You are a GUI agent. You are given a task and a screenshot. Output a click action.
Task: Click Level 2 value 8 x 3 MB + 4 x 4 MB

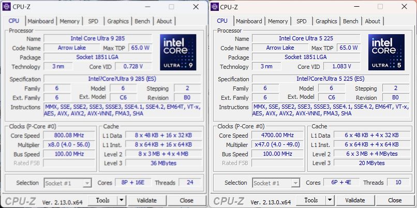click(163, 154)
